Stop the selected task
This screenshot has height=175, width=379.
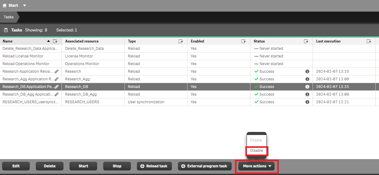[117, 166]
